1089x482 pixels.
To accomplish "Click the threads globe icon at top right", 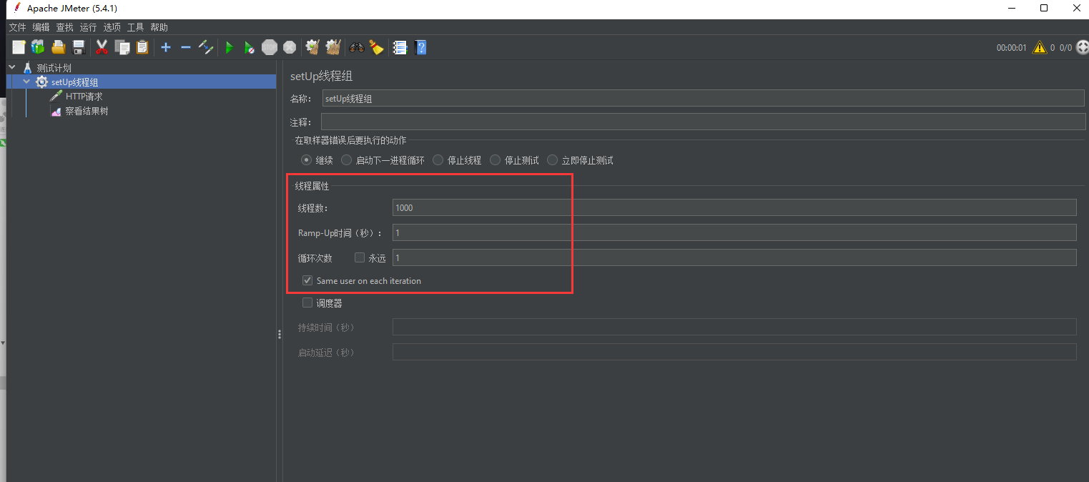I will point(1082,47).
